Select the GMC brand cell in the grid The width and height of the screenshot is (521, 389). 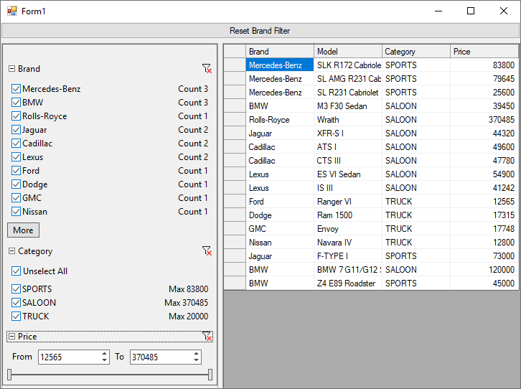[280, 228]
